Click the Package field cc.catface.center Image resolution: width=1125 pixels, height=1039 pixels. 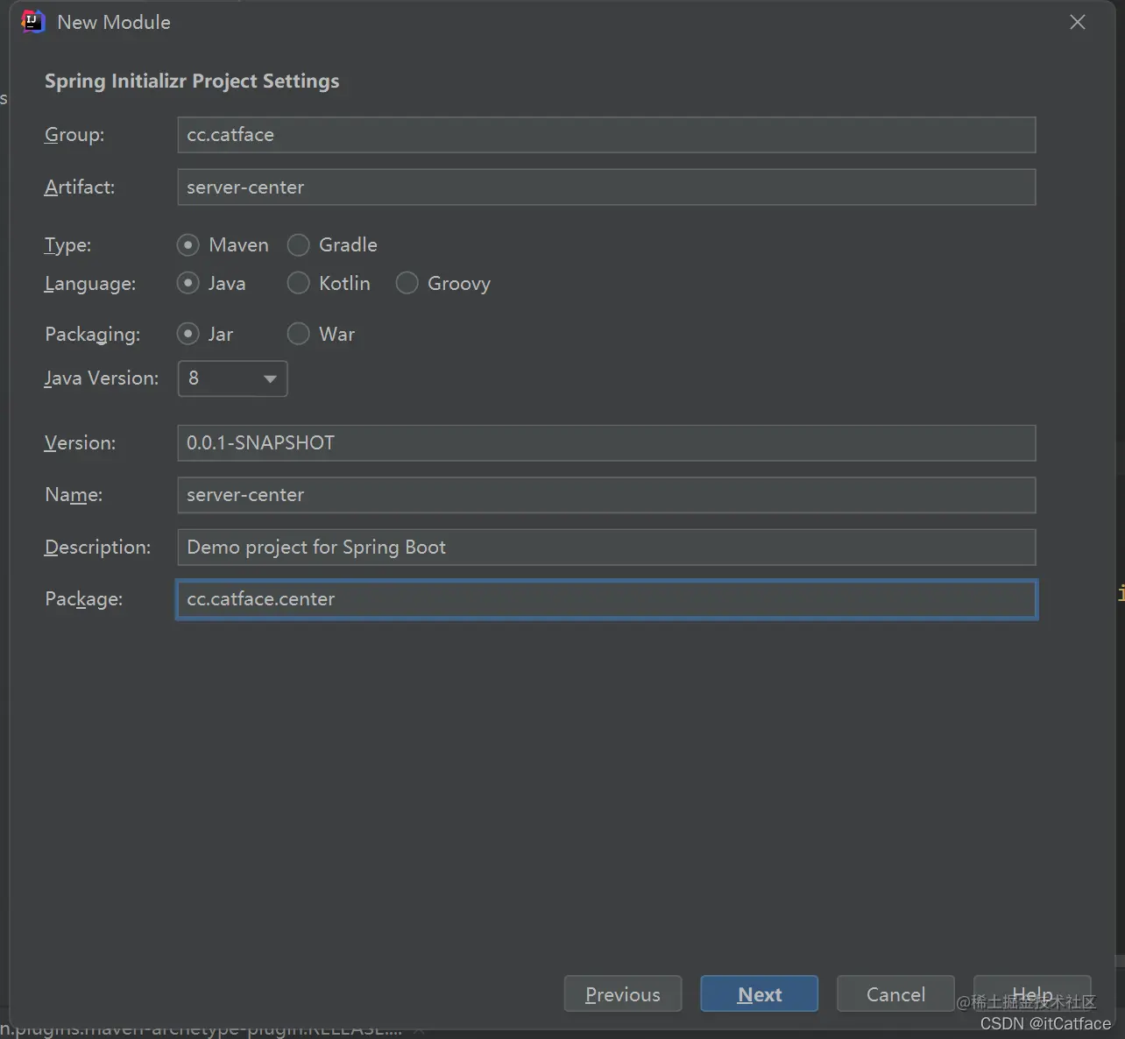point(606,599)
